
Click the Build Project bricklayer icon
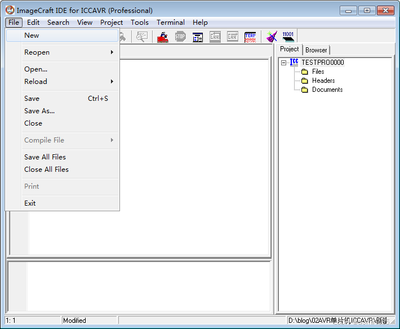[163, 37]
